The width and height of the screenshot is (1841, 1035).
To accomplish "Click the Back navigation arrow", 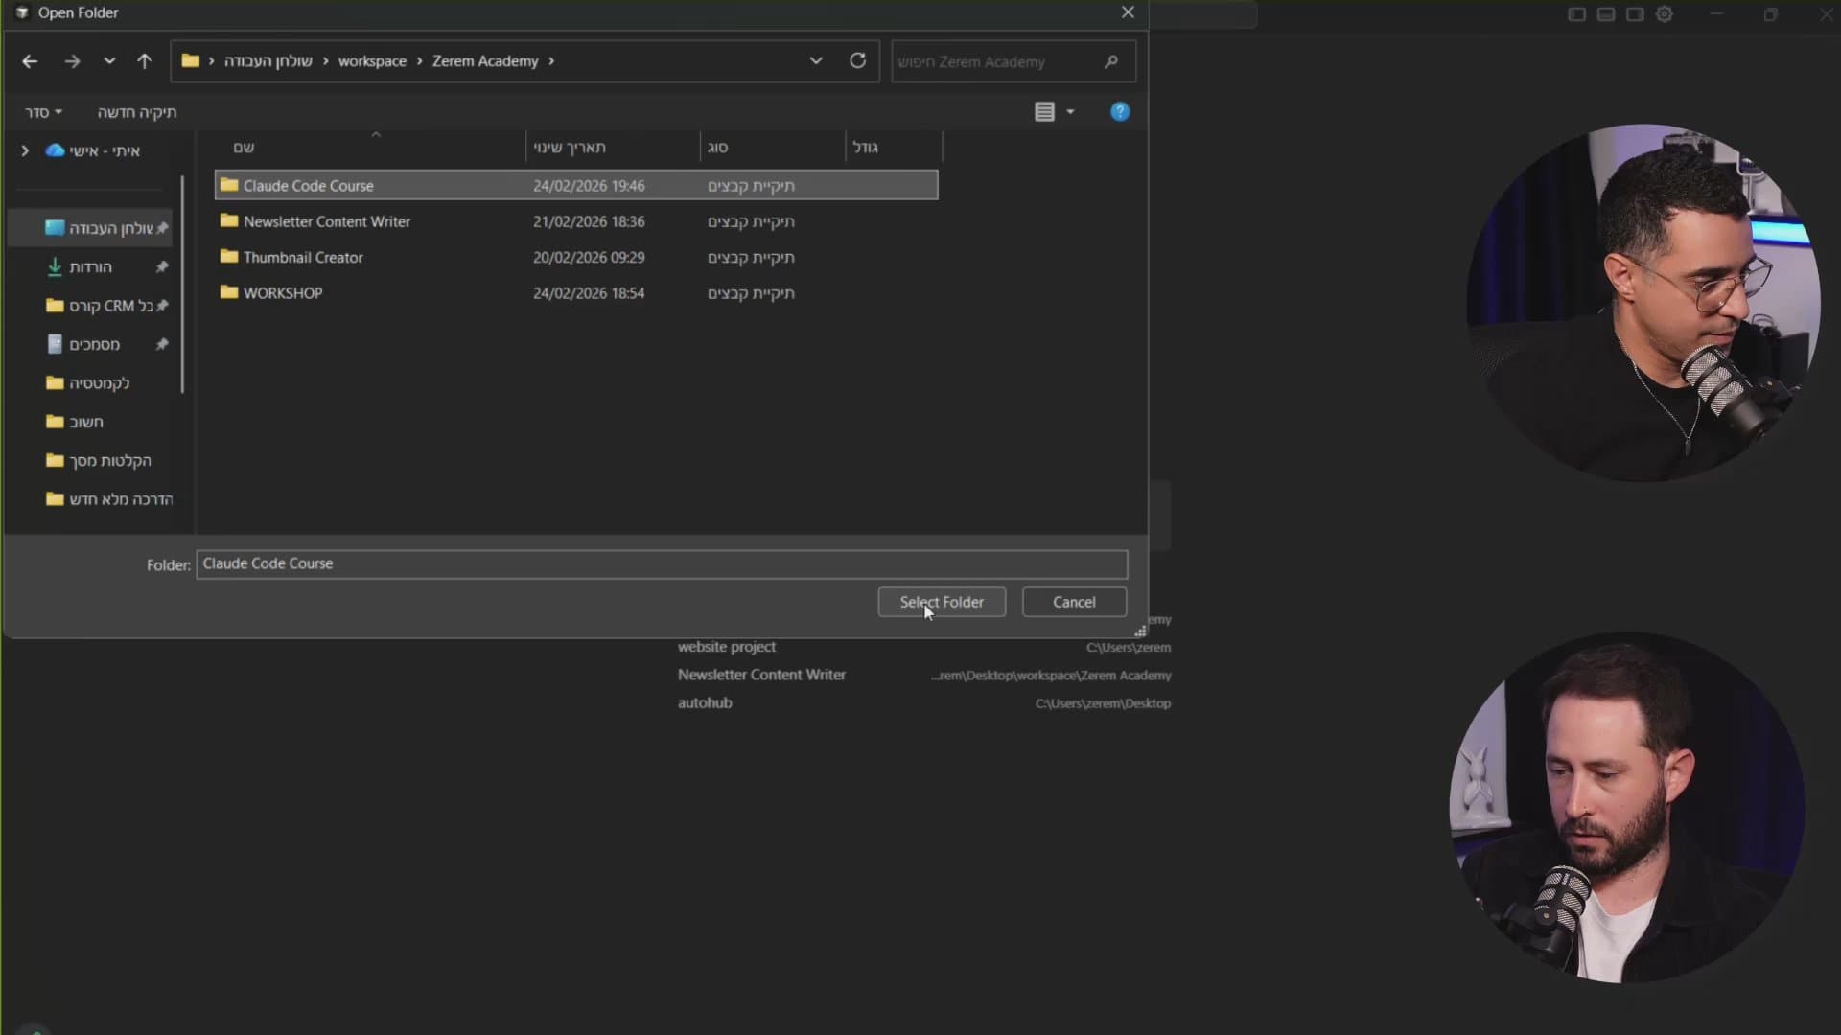I will pyautogui.click(x=30, y=61).
